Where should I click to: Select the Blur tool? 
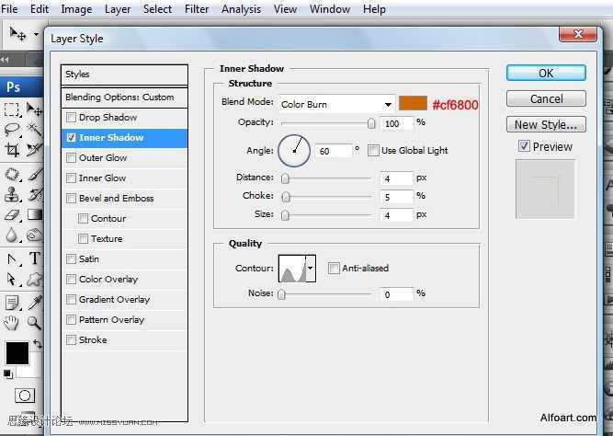point(12,235)
